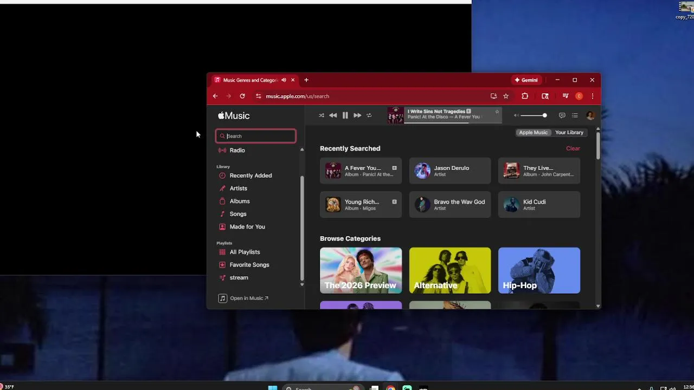The image size is (694, 390).
Task: Browse the Hip-Hop category
Action: pos(539,270)
